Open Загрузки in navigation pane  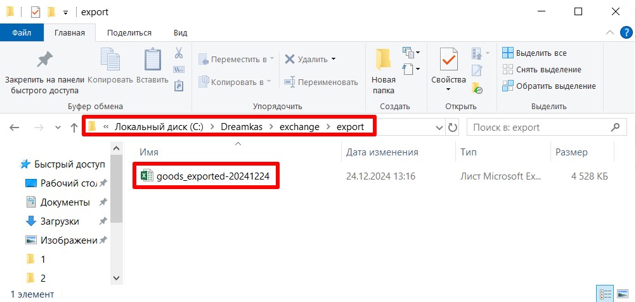pyautogui.click(x=52, y=221)
